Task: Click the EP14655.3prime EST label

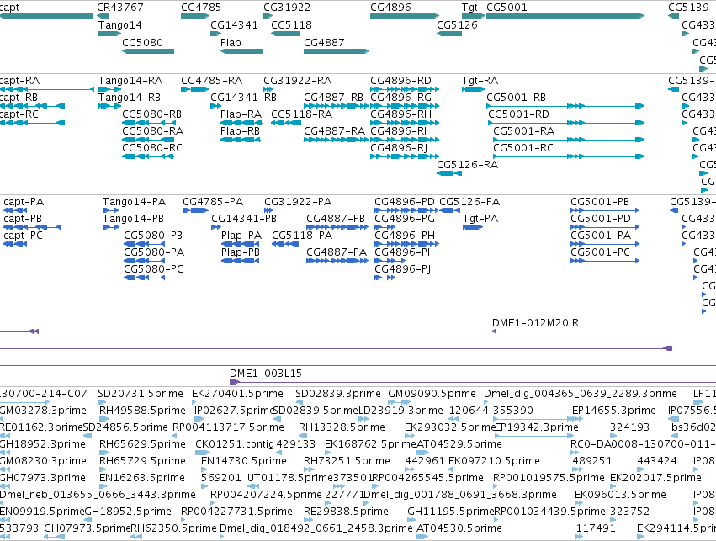Action: [613, 411]
